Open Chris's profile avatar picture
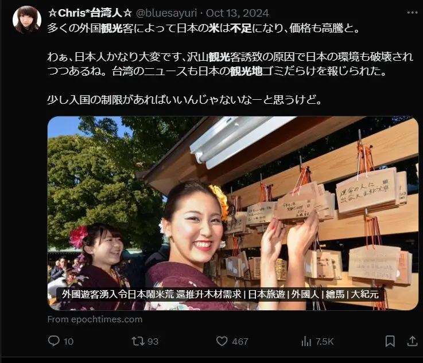Image resolution: width=423 pixels, height=363 pixels. (x=27, y=19)
